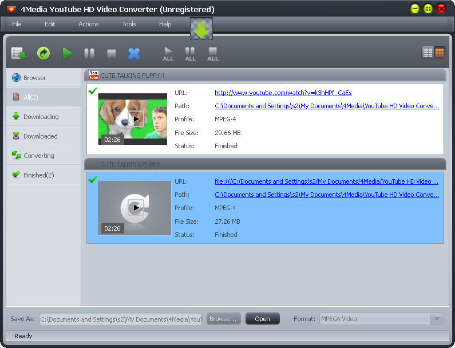This screenshot has height=348, width=455.
Task: Click the green circular convert arrow icon
Action: coord(43,54)
